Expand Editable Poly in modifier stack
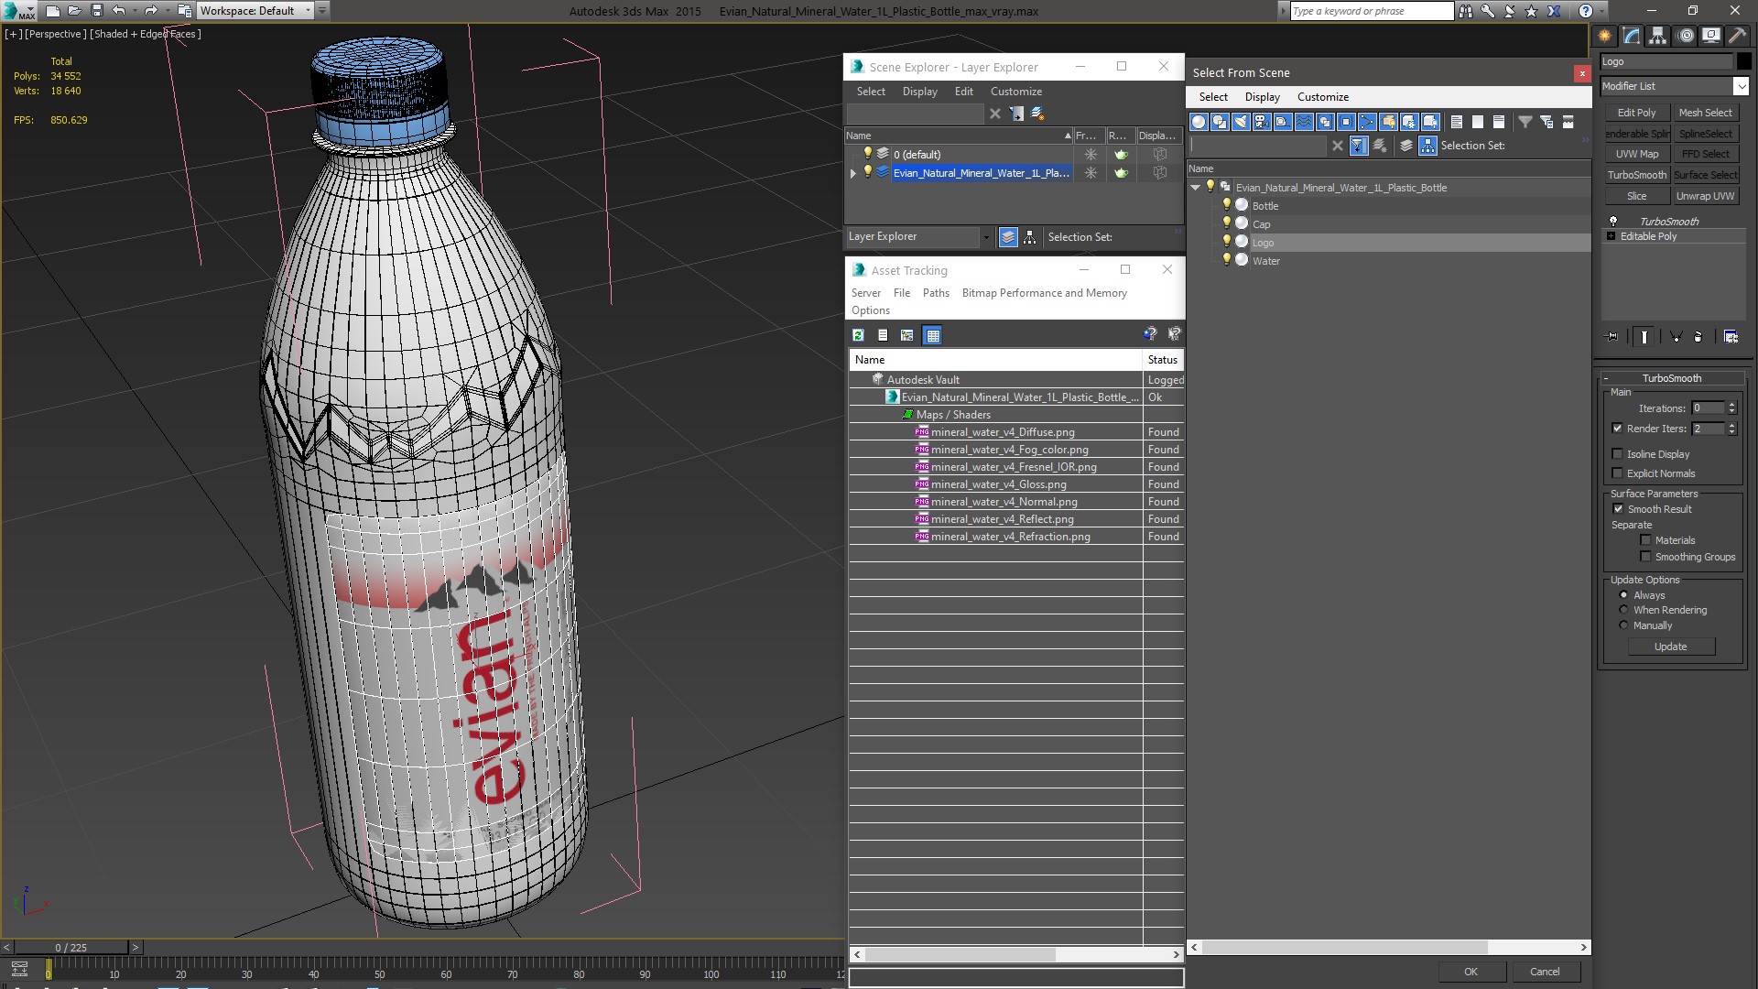Viewport: 1758px width, 989px height. [x=1611, y=236]
